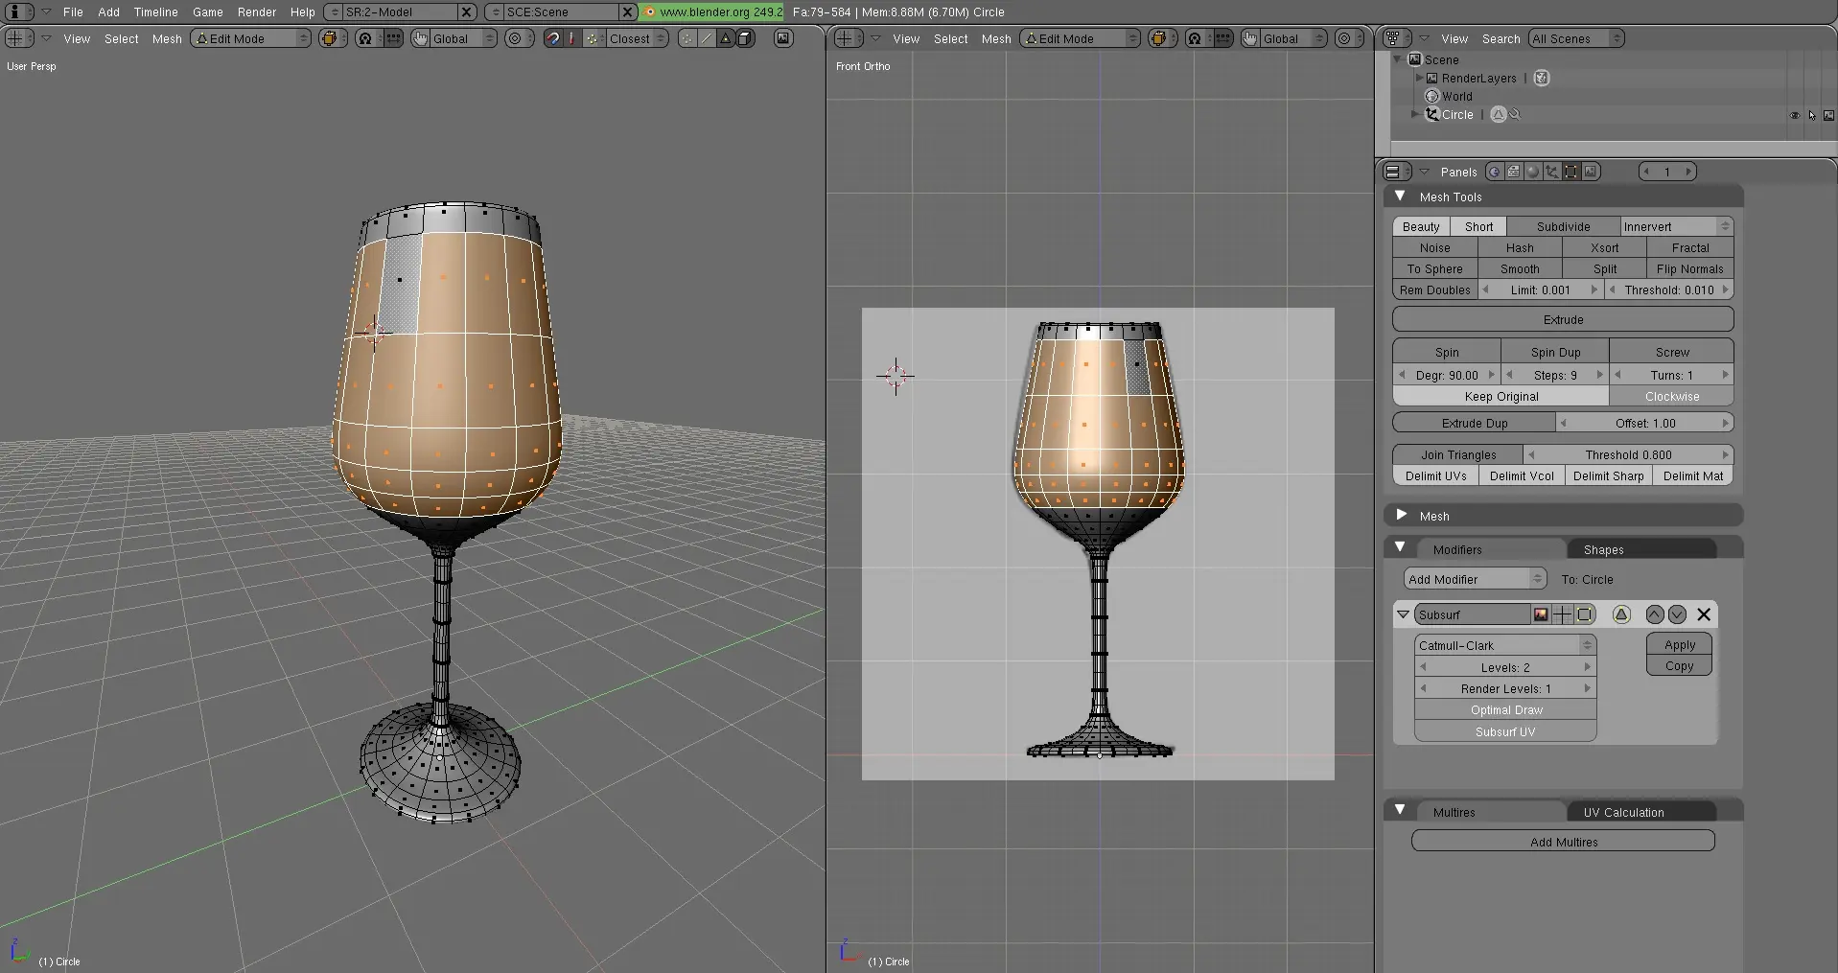1838x973 pixels.
Task: Switch to the Shapes tab
Action: (x=1603, y=549)
